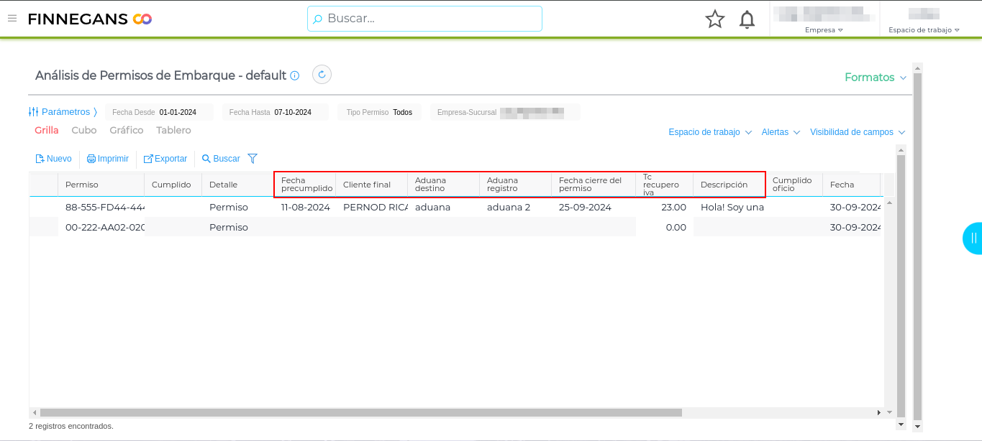Refresh the report with circular arrow icon
This screenshot has height=441, width=982.
(322, 75)
